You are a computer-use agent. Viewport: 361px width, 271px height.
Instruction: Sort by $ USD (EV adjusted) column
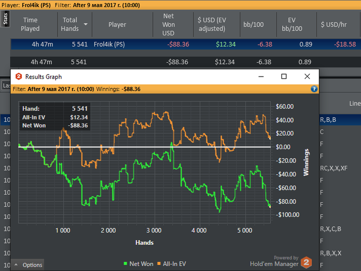pos(212,24)
